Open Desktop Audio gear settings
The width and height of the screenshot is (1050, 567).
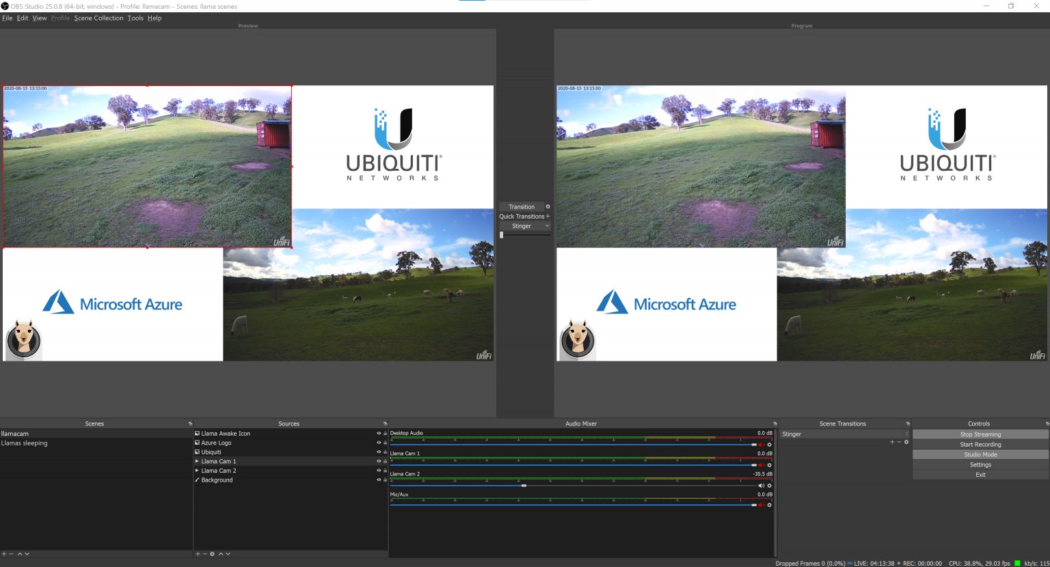point(769,445)
